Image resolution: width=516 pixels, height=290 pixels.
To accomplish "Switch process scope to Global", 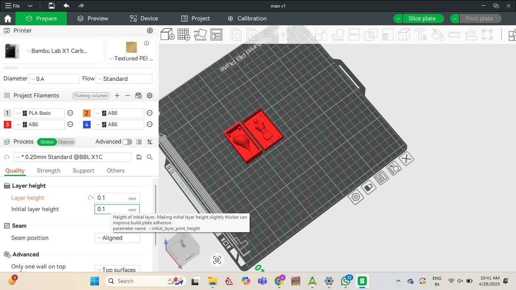I will [47, 142].
